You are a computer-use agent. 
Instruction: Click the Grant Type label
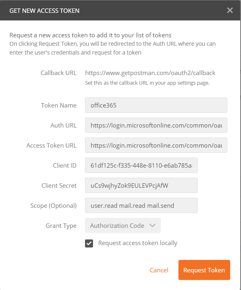tap(61, 226)
